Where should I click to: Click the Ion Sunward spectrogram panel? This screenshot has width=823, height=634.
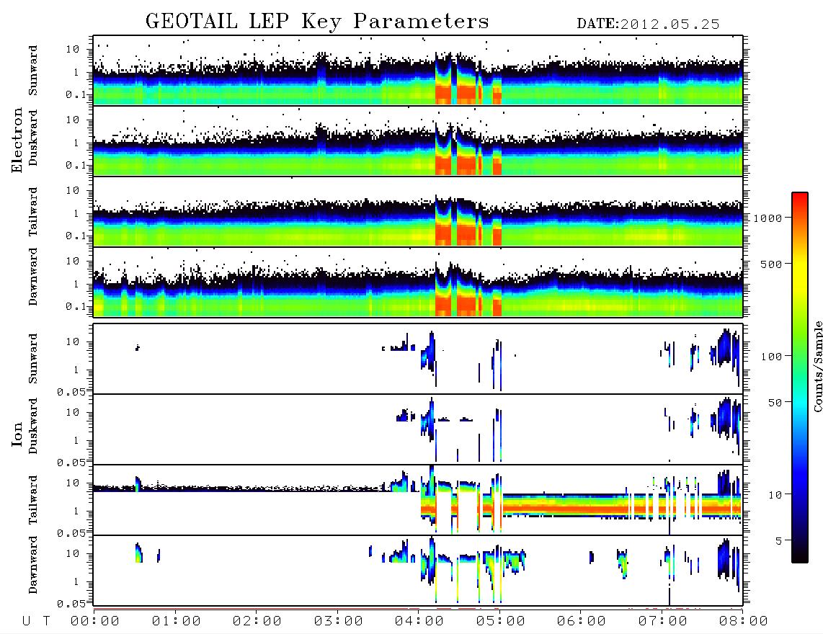pos(418,359)
